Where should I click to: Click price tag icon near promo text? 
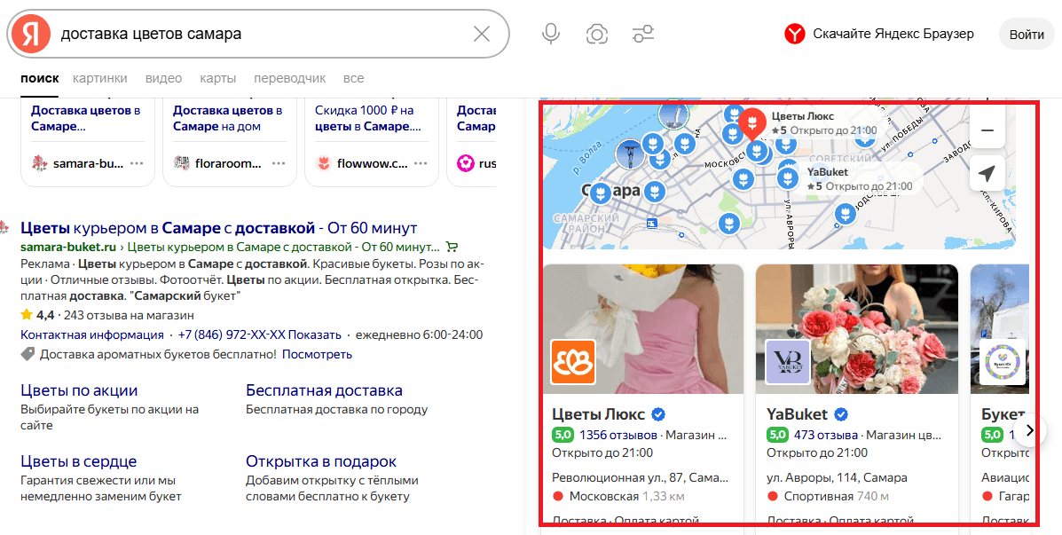[28, 354]
